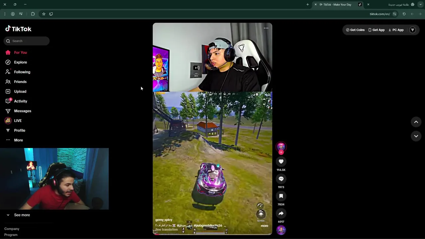The height and width of the screenshot is (239, 425).
Task: Close the TikTok - Make Your Day tab
Action: pyautogui.click(x=315, y=5)
